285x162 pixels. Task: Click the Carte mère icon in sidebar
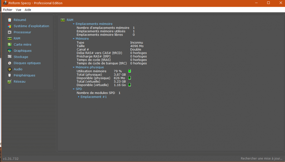tap(10, 45)
